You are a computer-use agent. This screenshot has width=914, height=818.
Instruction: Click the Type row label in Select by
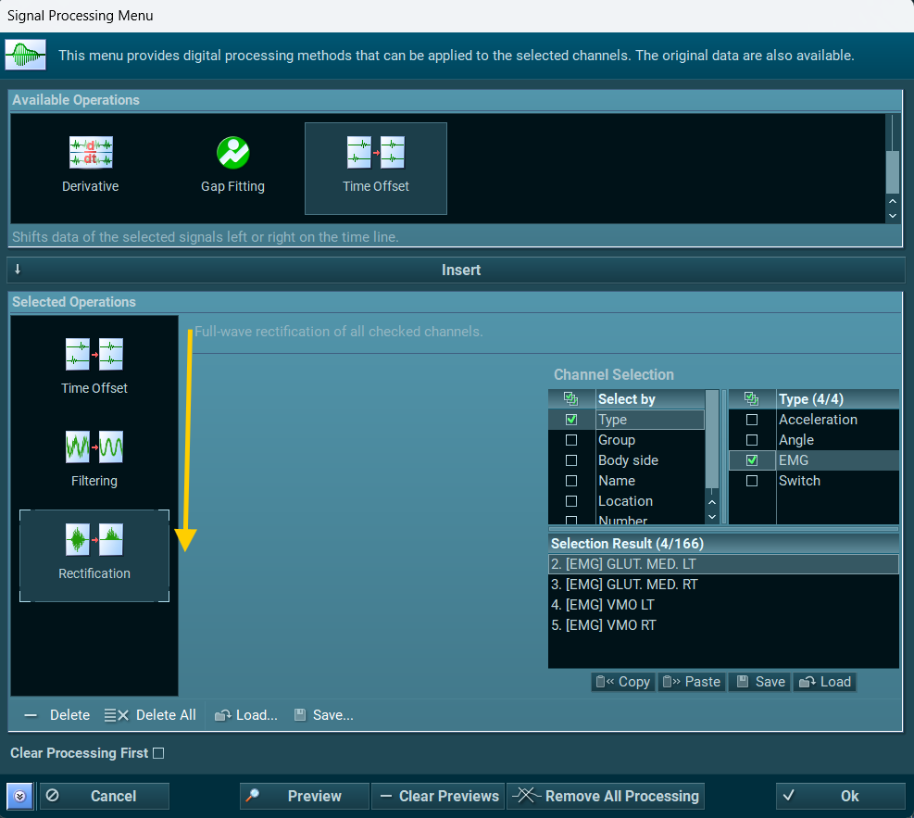[x=613, y=420]
